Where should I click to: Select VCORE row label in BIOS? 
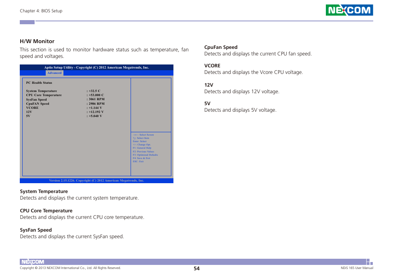click(x=32, y=108)
